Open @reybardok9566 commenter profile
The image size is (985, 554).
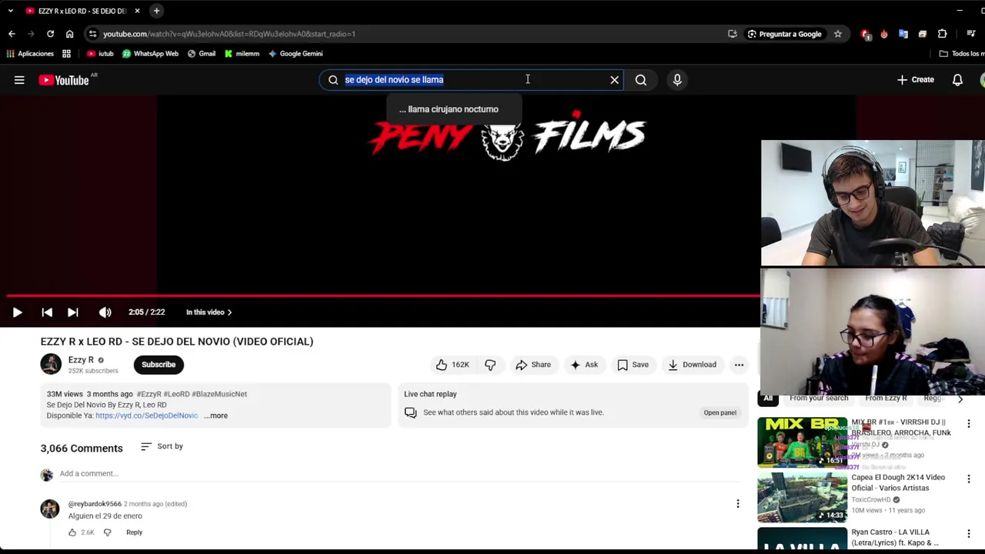pyautogui.click(x=95, y=504)
